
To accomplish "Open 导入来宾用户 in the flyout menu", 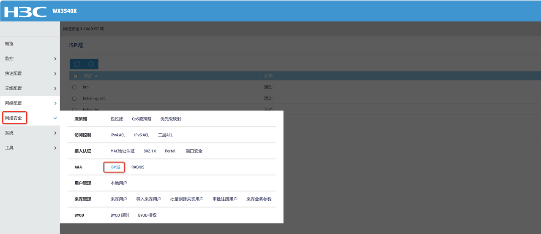I will coord(149,199).
